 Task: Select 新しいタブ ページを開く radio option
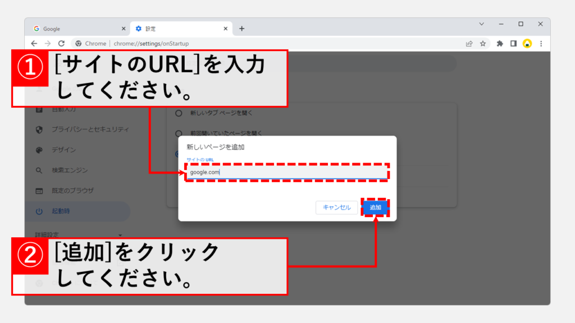[x=179, y=113]
